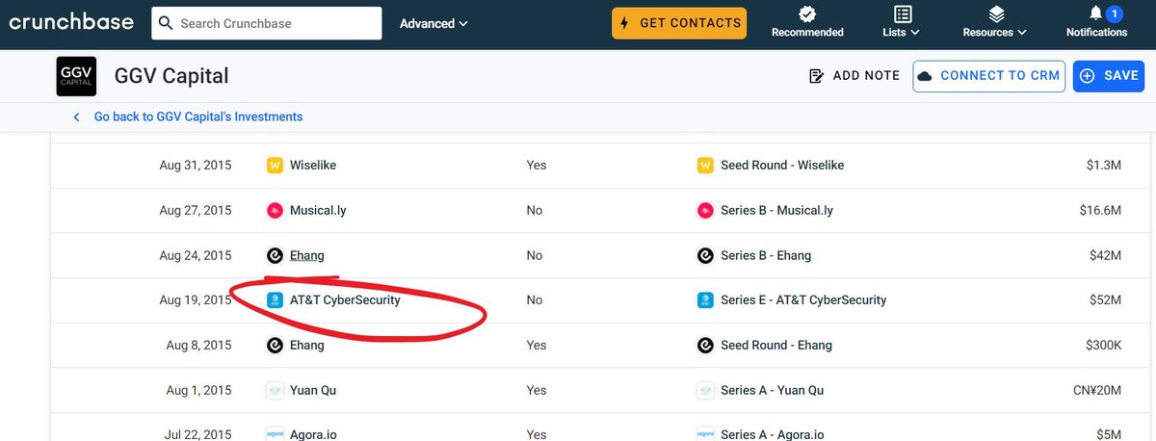Open Yuan Qu in the organization column
This screenshot has width=1156, height=441.
point(313,390)
